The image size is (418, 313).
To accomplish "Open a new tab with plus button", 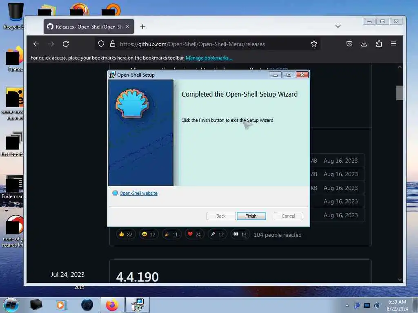I will 142,26.
